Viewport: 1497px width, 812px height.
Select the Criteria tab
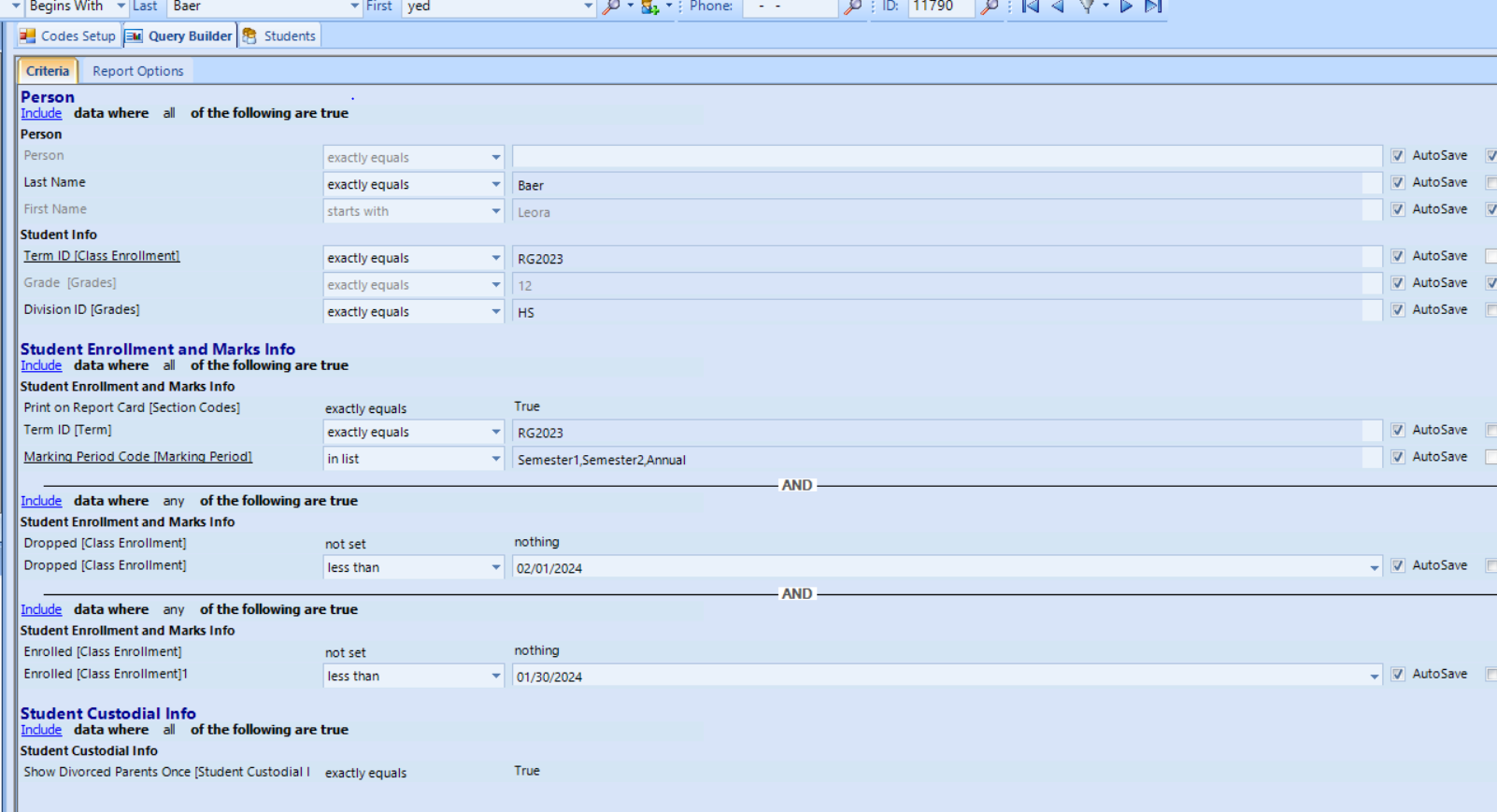coord(48,71)
